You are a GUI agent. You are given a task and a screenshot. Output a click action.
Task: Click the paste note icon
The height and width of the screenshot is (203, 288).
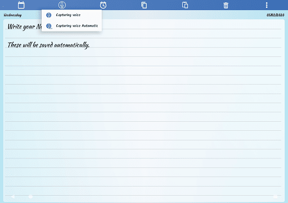185,5
